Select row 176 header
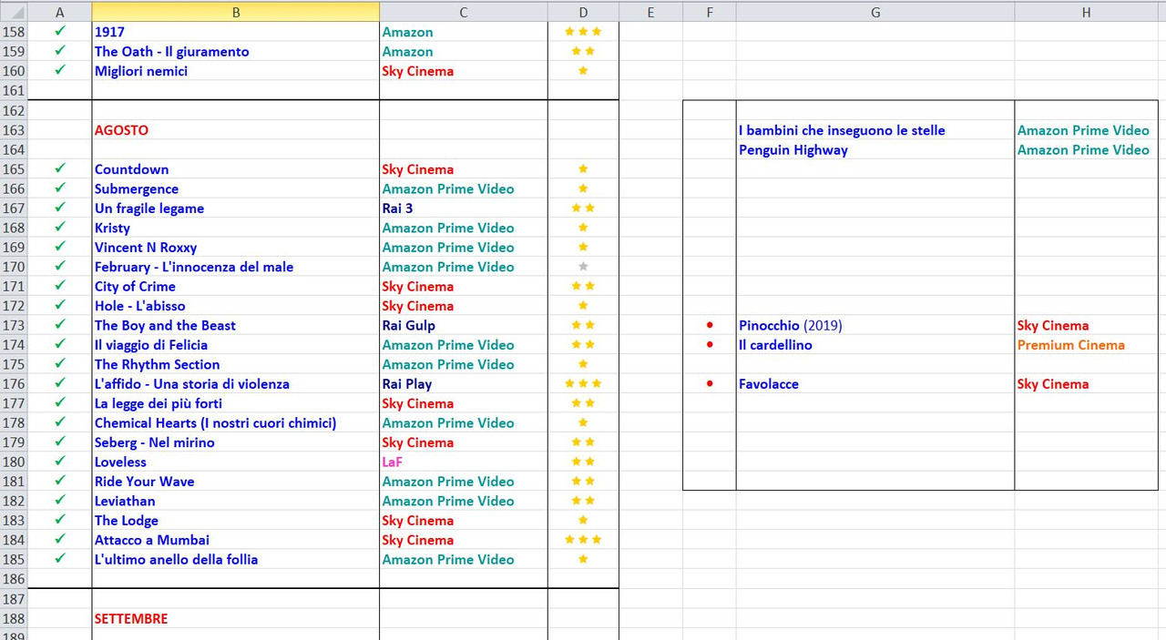1166x640 pixels. [14, 384]
